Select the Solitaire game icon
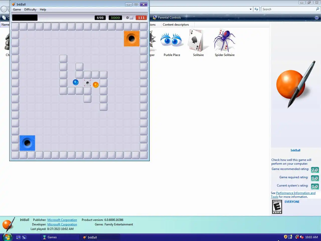Screen dimensions: 321x241 tap(198, 43)
